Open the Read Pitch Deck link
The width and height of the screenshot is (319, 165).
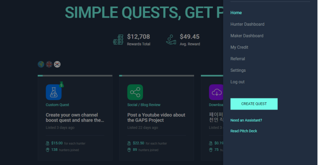tap(244, 131)
